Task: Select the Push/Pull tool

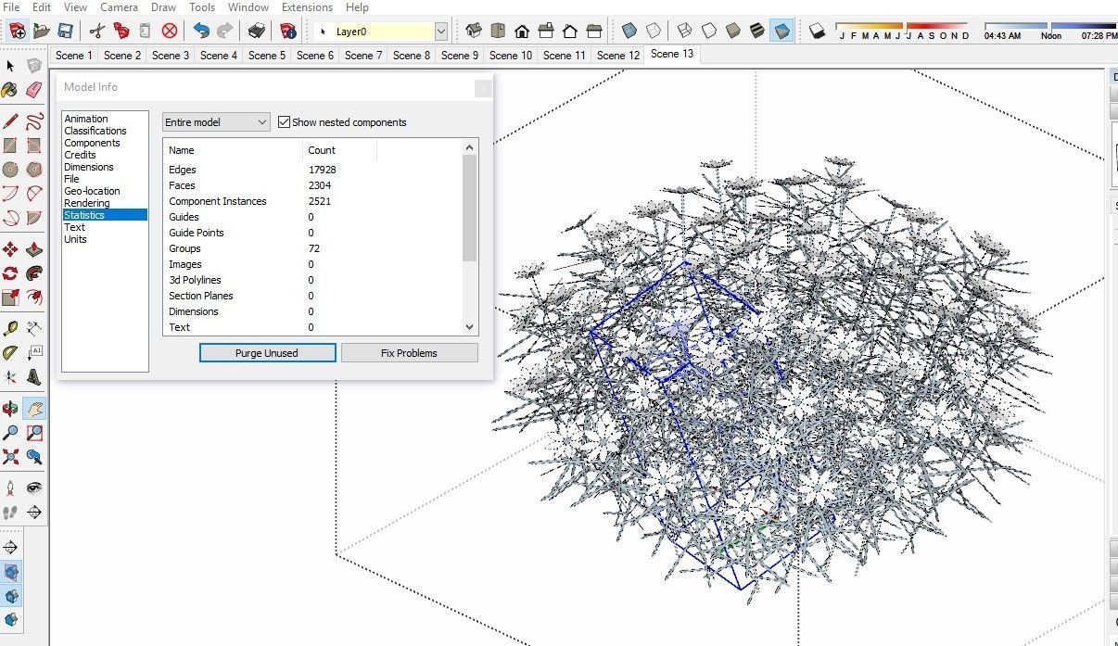Action: pos(34,249)
